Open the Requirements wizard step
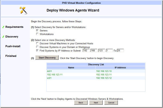163x108 pixels. point(14,27)
